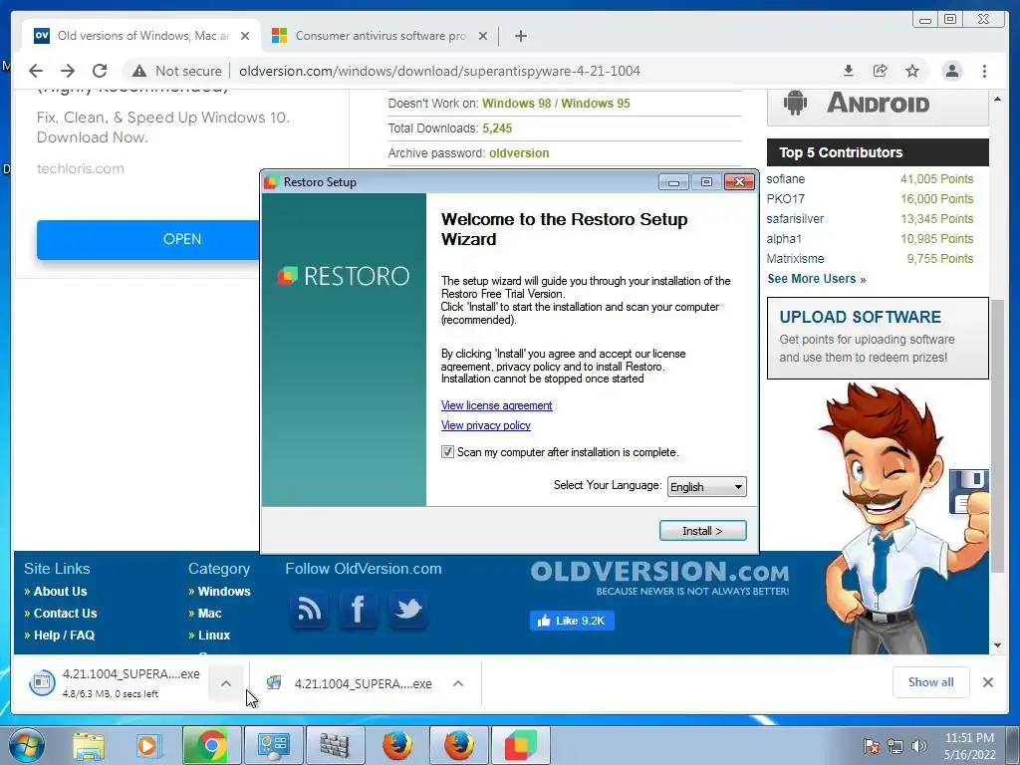Click the volume speaker tray icon
Image resolution: width=1020 pixels, height=765 pixels.
[918, 746]
